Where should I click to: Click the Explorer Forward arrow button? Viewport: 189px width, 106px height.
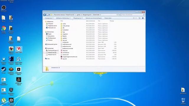tap(47, 15)
